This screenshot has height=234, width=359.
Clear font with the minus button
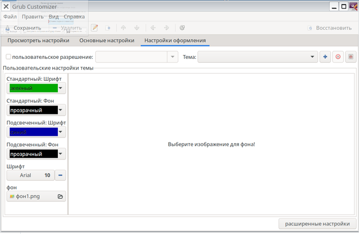tap(61, 175)
